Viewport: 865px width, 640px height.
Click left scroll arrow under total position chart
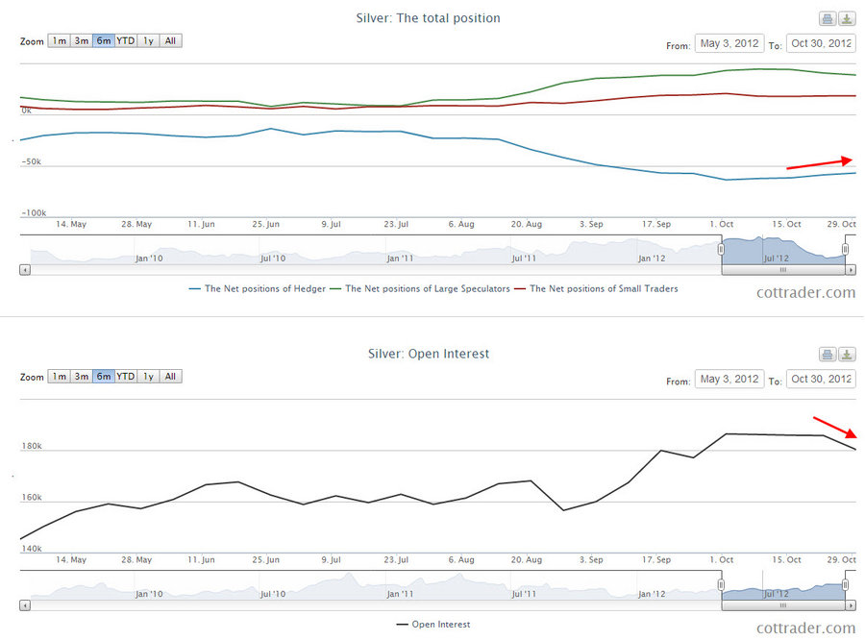pos(24,271)
